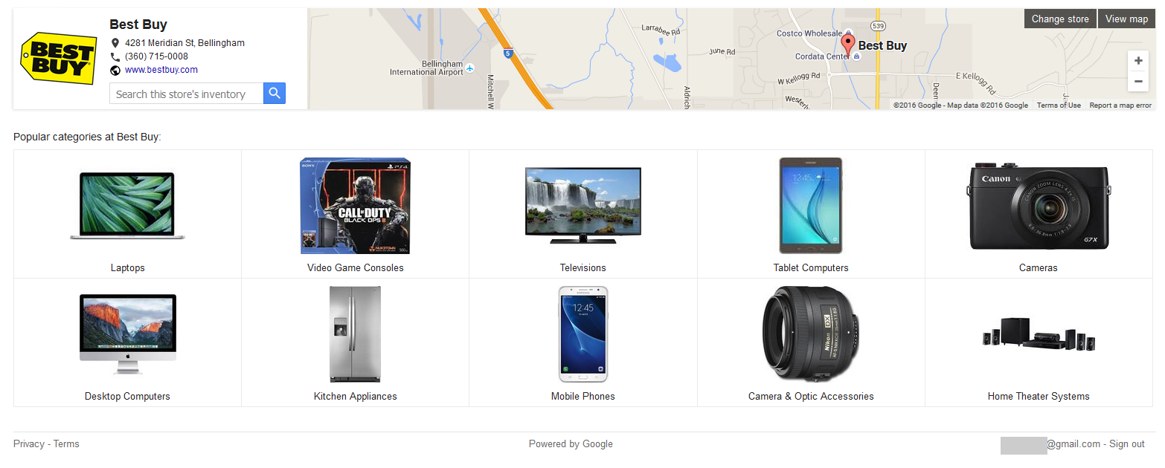Open the map Terms of Use link
This screenshot has width=1165, height=468.
[x=1059, y=105]
